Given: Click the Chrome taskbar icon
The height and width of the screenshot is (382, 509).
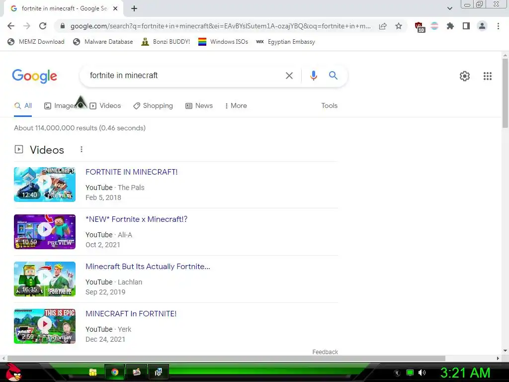Looking at the screenshot, I should (115, 372).
